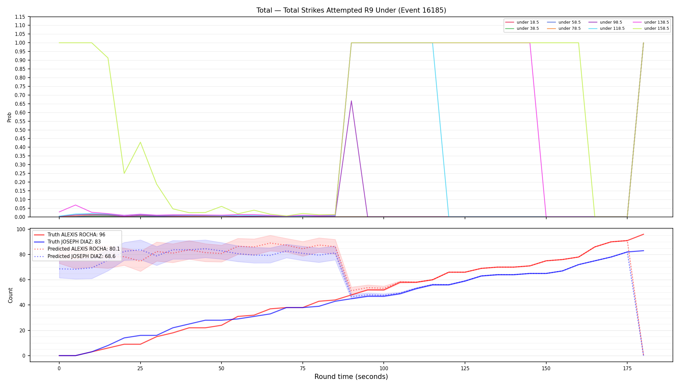The width and height of the screenshot is (680, 388).
Task: Select the 'under 38.5' legend entry
Action: pyautogui.click(x=522, y=28)
